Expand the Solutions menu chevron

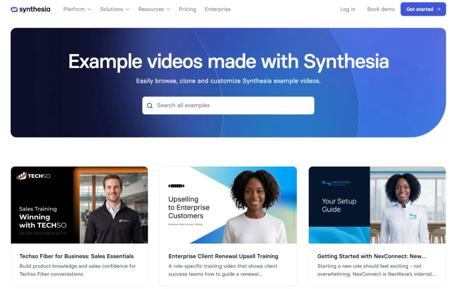pos(127,9)
